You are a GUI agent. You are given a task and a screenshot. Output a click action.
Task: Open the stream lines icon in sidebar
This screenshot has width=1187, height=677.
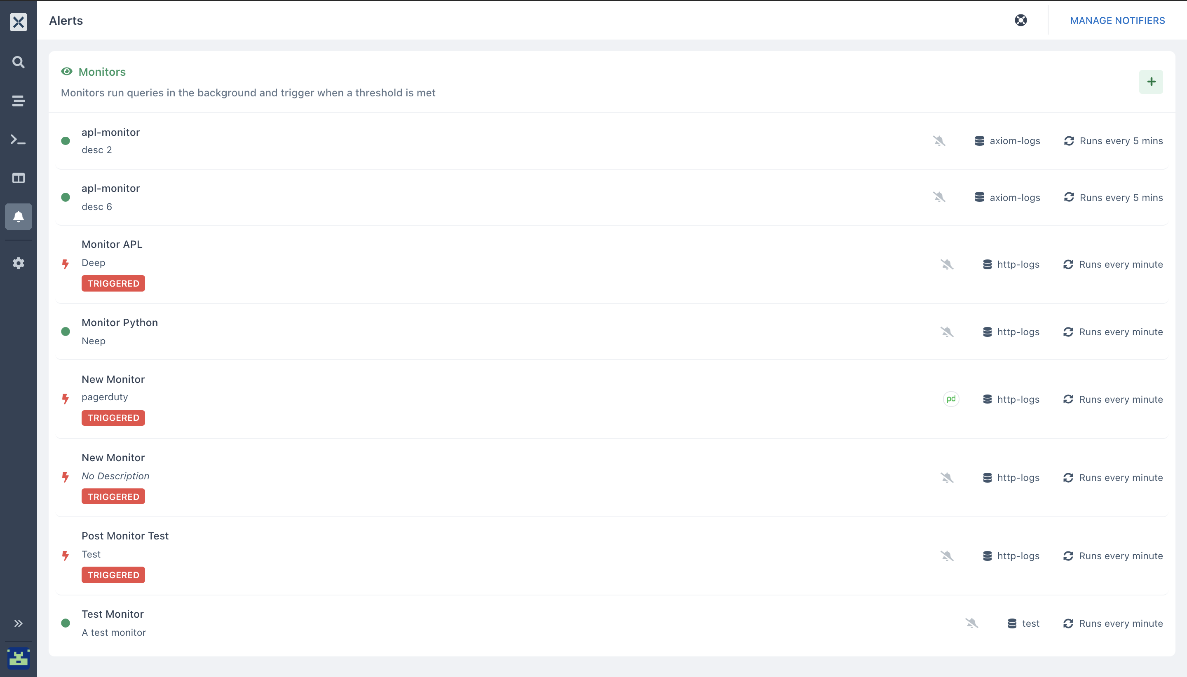coord(18,100)
